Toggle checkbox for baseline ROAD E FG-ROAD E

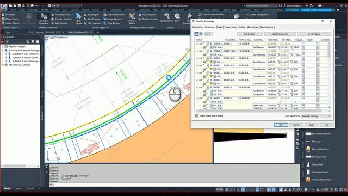pos(208,44)
